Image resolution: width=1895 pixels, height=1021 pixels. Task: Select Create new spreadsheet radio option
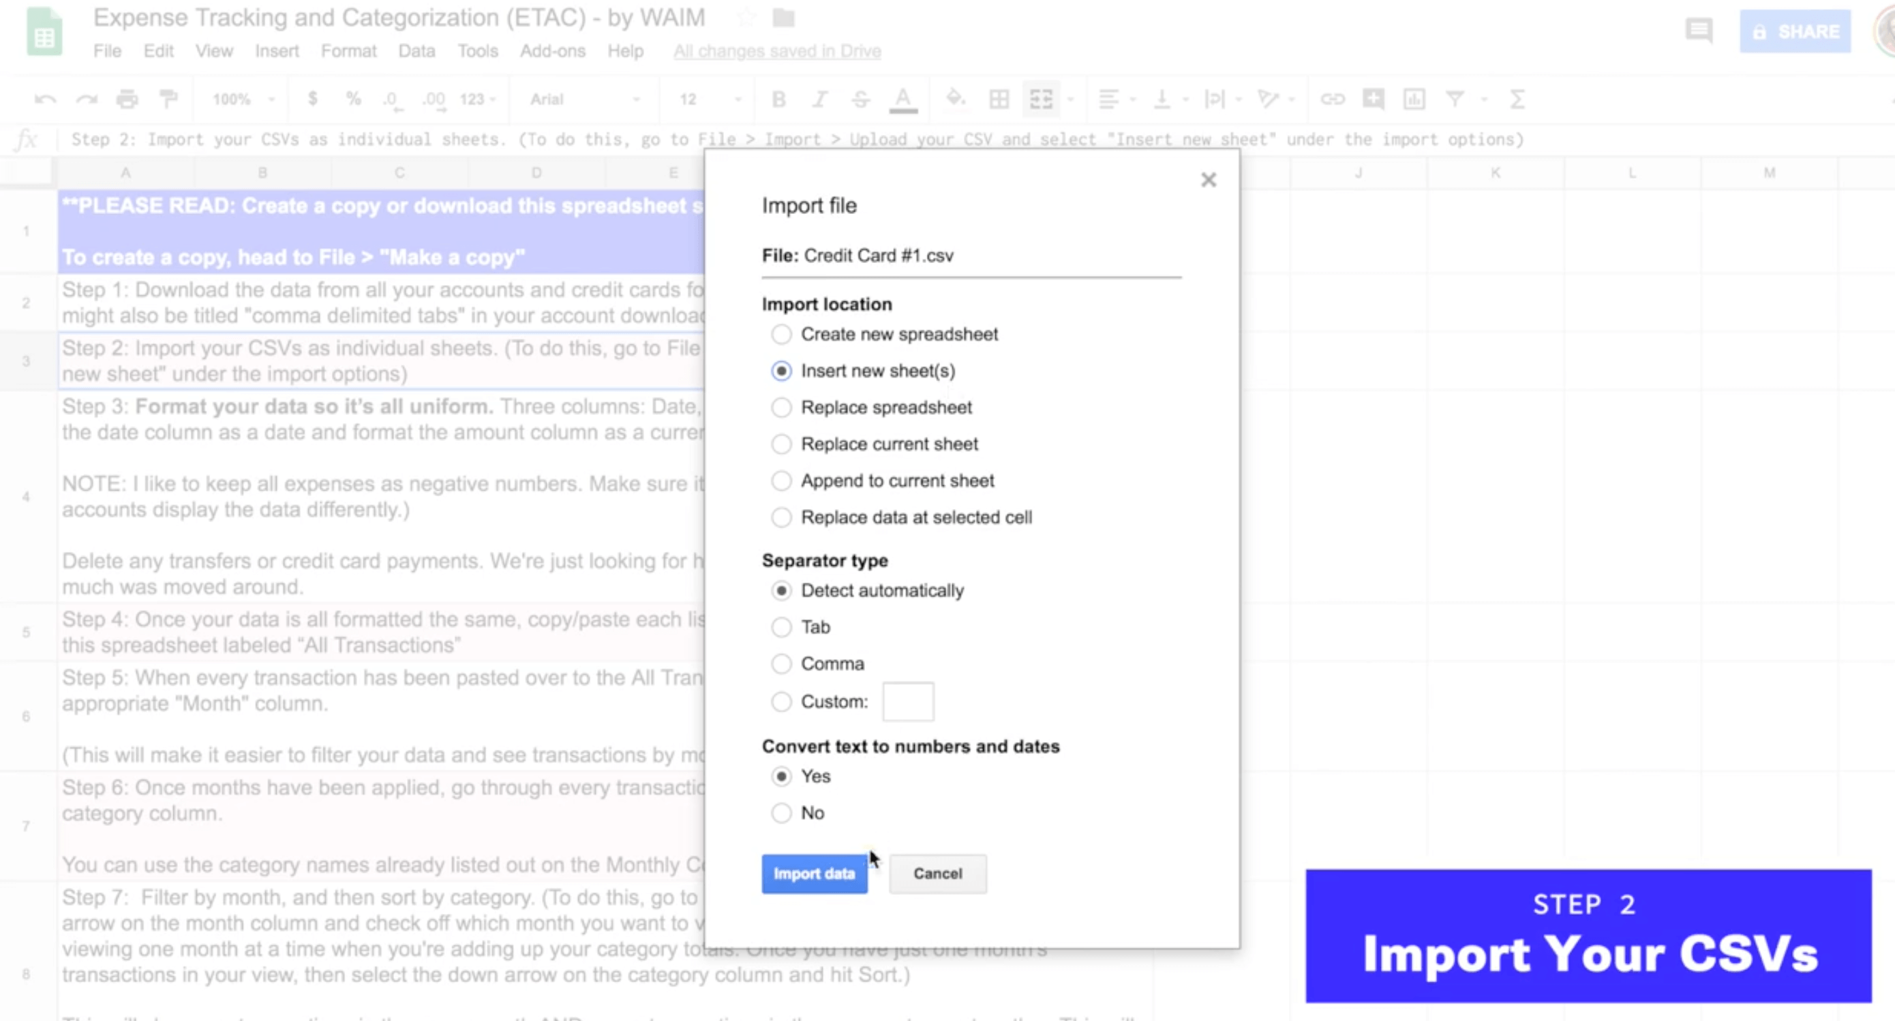coord(781,335)
